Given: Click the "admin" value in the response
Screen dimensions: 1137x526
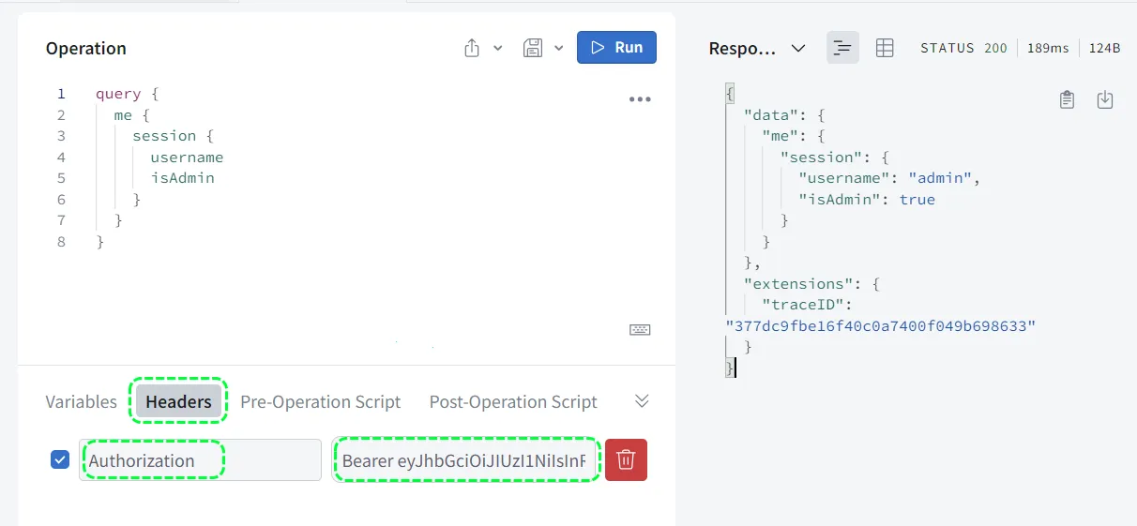Looking at the screenshot, I should pyautogui.click(x=942, y=177).
